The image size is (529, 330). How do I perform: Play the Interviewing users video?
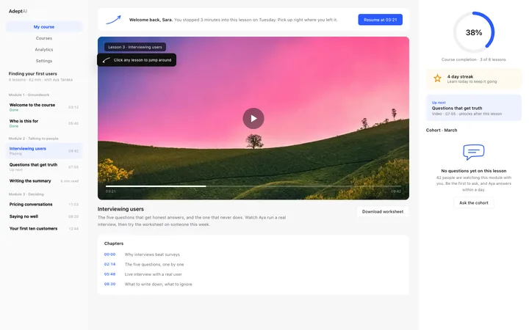253,118
